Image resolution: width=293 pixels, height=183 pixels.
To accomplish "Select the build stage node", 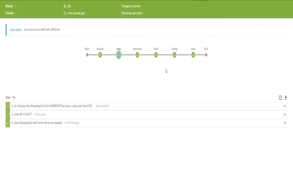I will click(156, 55).
